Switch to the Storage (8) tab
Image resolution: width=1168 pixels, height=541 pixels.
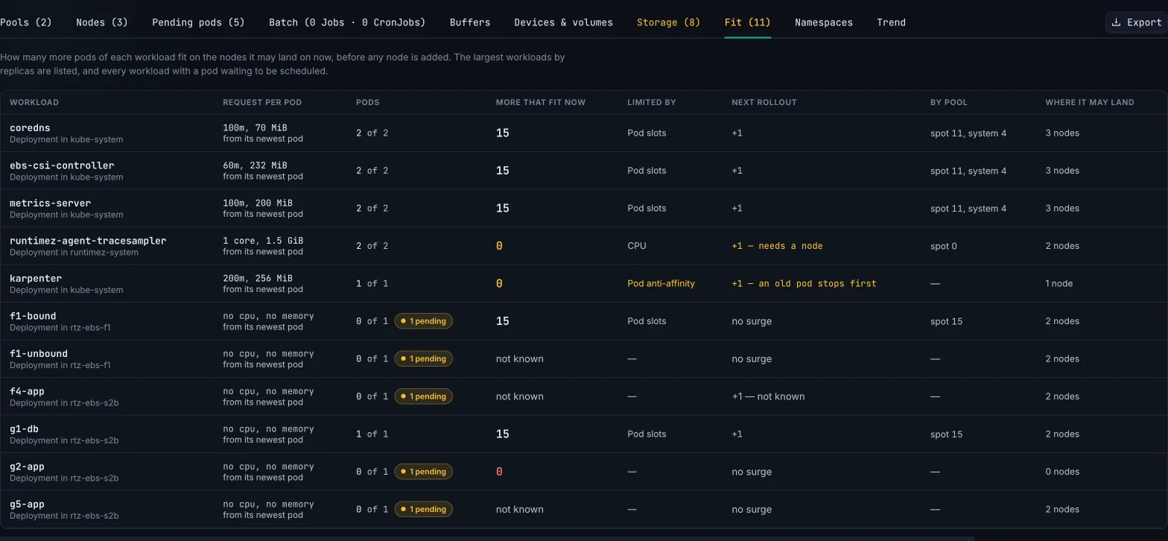click(668, 22)
